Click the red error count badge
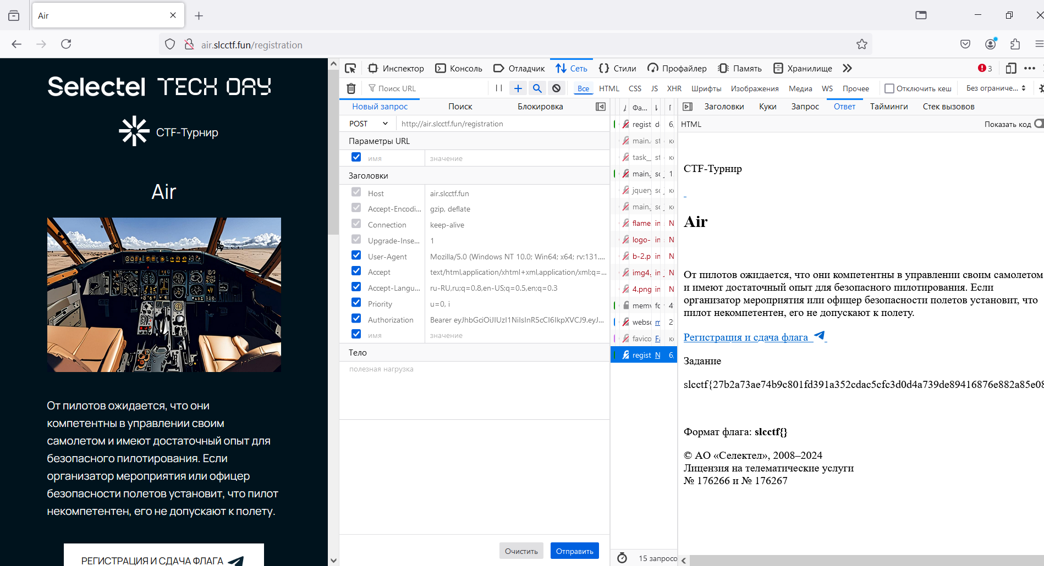 pos(985,68)
